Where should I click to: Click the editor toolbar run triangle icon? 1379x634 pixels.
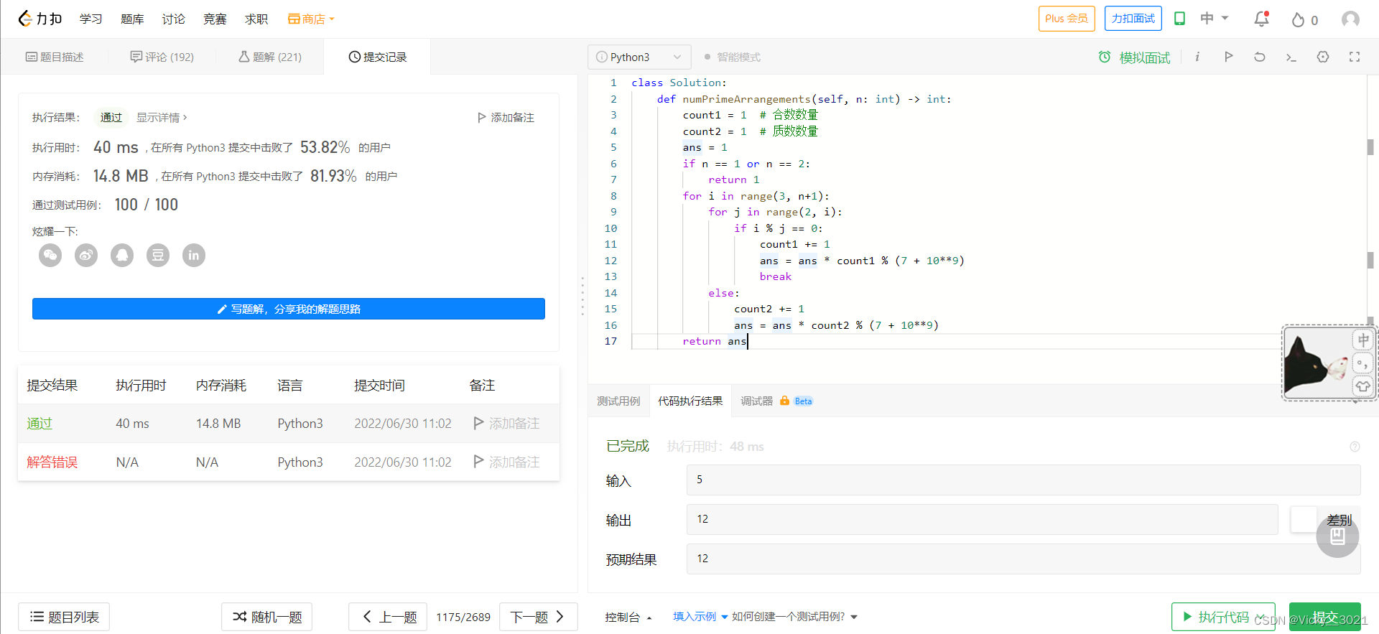point(1229,57)
